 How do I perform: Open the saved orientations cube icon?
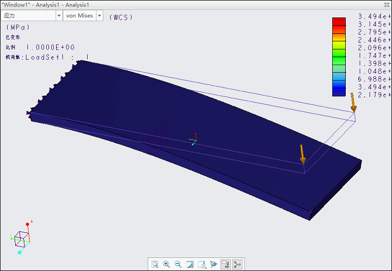pos(201,264)
